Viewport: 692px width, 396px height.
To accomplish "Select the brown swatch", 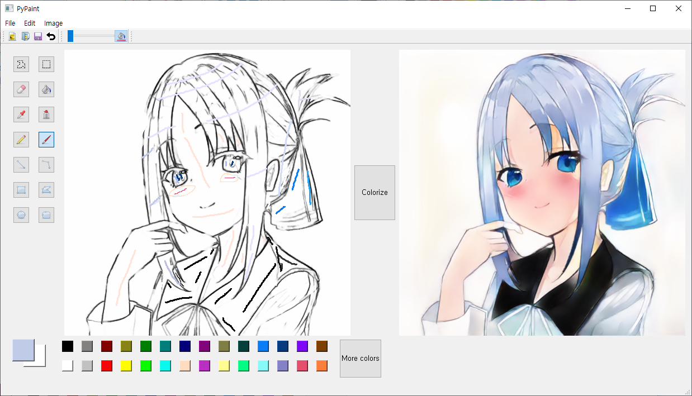I will coord(322,346).
